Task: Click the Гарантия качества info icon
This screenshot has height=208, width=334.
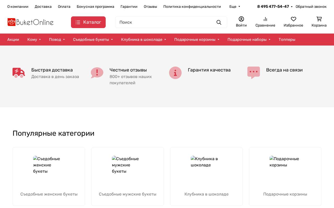Action: (x=175, y=73)
